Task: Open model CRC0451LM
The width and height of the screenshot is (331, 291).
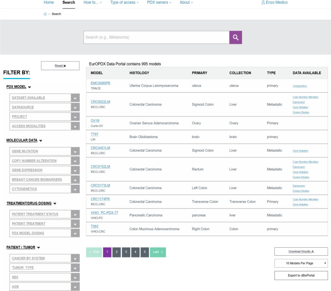Action: (x=100, y=148)
